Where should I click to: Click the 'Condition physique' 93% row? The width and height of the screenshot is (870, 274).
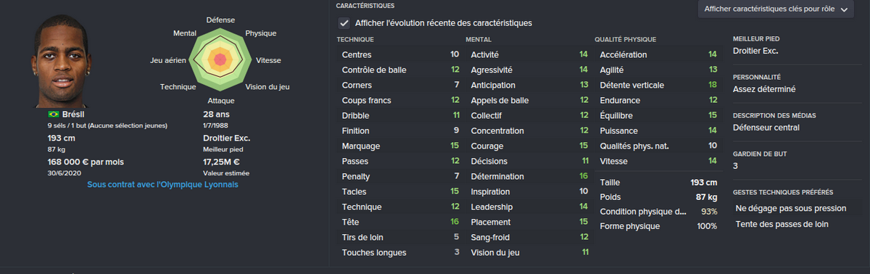pos(659,212)
